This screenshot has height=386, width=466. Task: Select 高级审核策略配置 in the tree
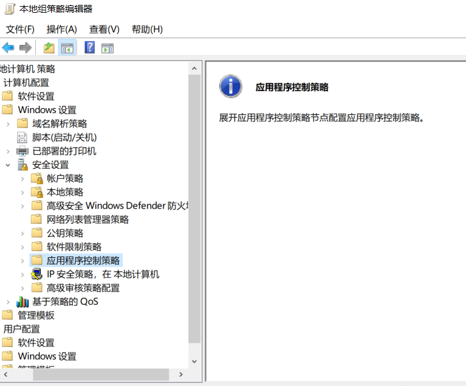83,288
